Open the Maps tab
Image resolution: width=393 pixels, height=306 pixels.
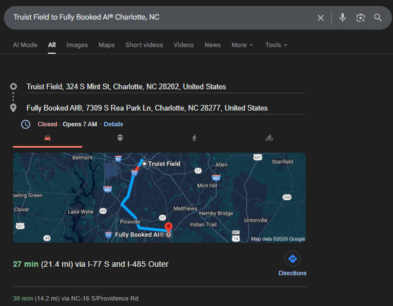[x=107, y=45]
